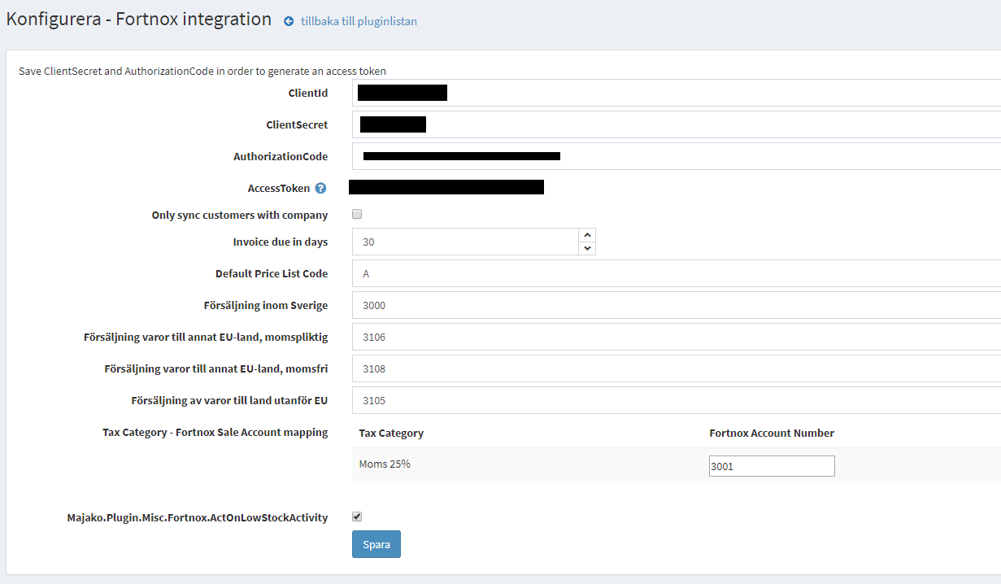Image resolution: width=1001 pixels, height=584 pixels.
Task: Click the 'Tax Category' column header
Action: coord(391,433)
